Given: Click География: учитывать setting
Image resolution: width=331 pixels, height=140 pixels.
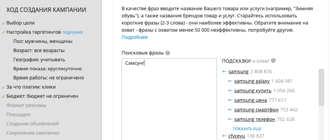Looking at the screenshot, I should point(39,60).
